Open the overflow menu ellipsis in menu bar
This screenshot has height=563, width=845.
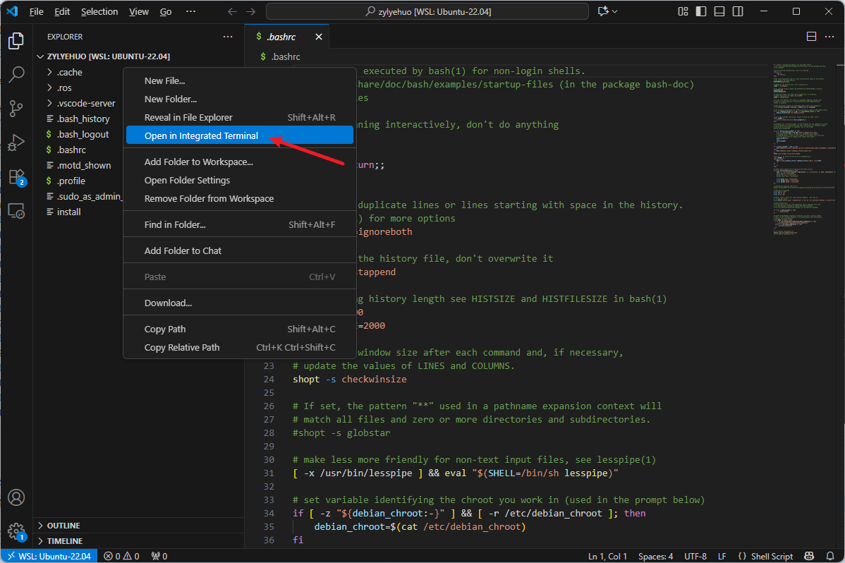point(190,11)
